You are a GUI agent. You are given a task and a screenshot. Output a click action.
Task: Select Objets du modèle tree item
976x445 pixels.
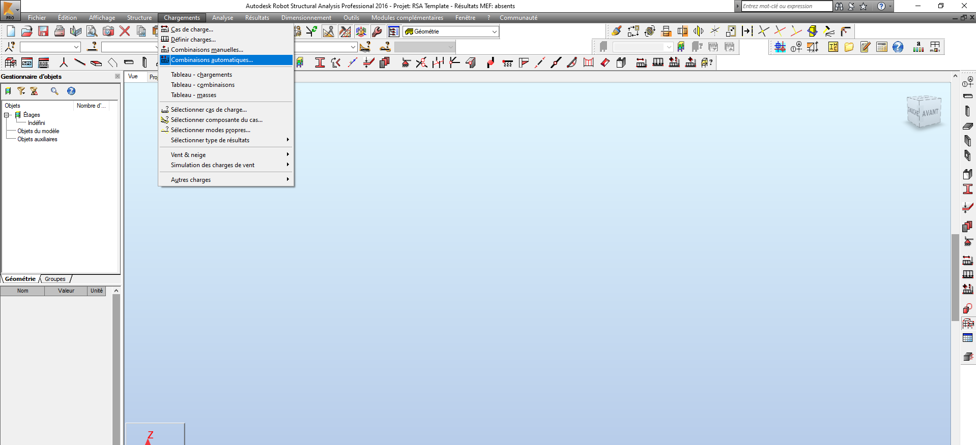38,131
